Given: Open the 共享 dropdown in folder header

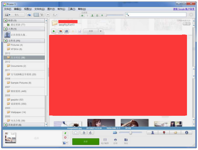Looking at the screenshot, I should (x=100, y=31).
